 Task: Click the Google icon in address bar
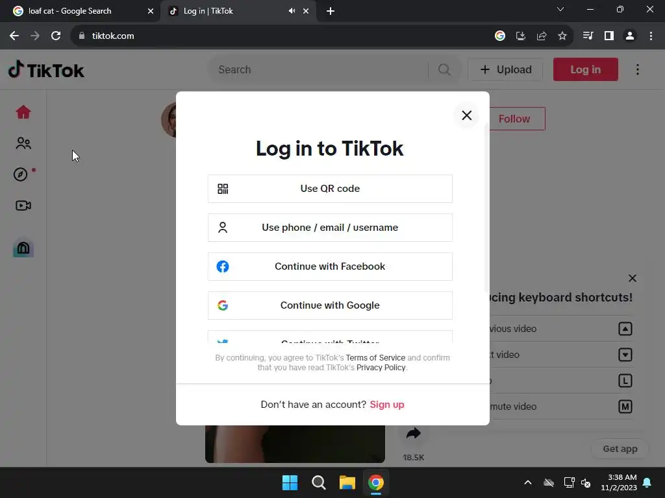[x=500, y=36]
